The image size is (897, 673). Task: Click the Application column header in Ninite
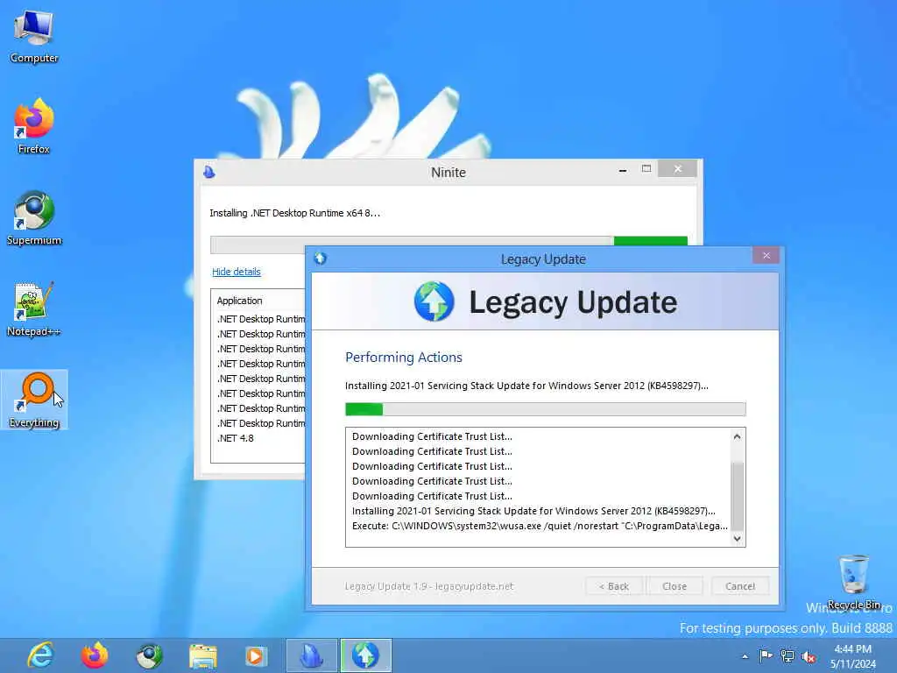click(239, 301)
